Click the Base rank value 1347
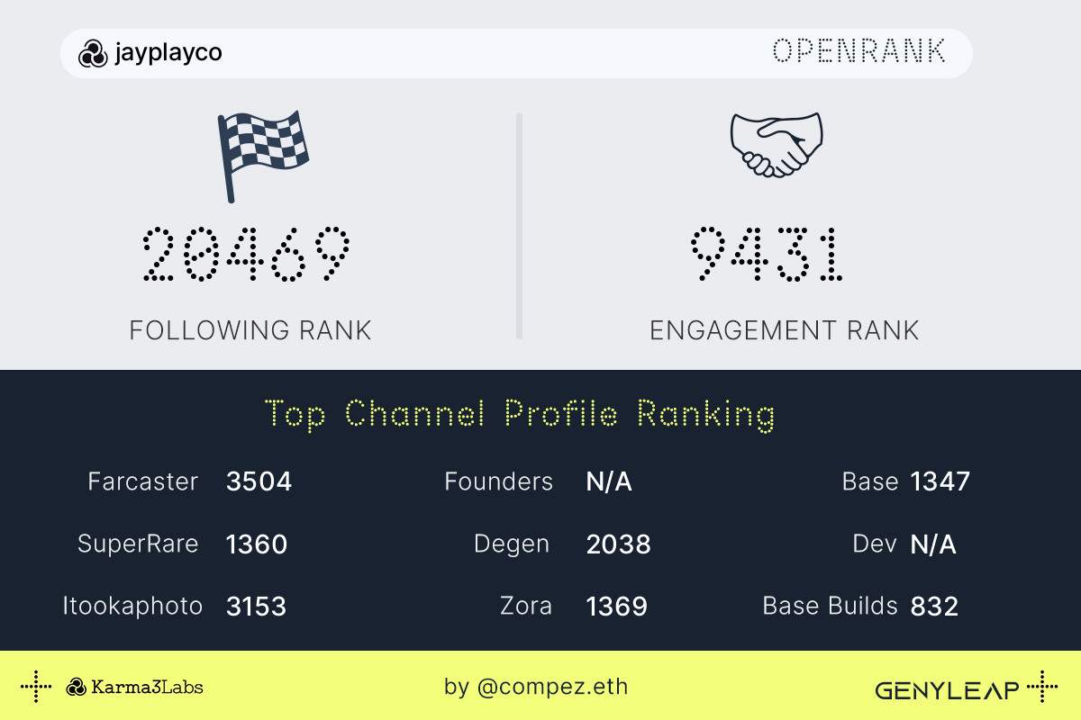 940,481
